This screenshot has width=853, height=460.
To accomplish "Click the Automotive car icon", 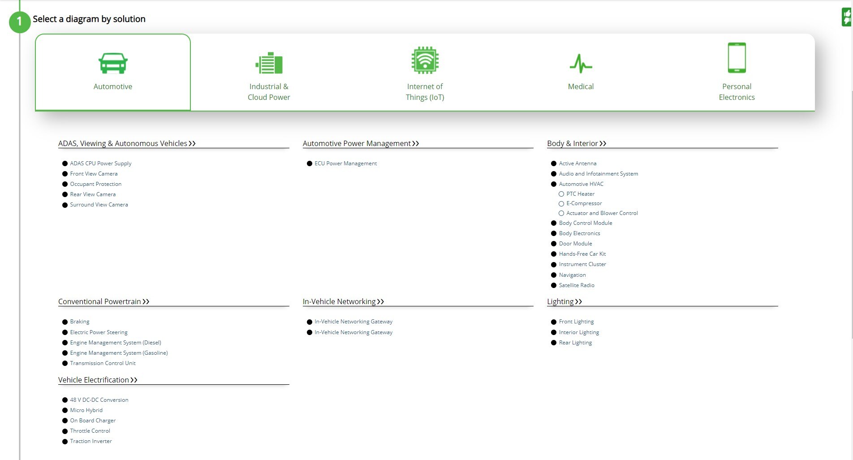I will click(x=113, y=63).
